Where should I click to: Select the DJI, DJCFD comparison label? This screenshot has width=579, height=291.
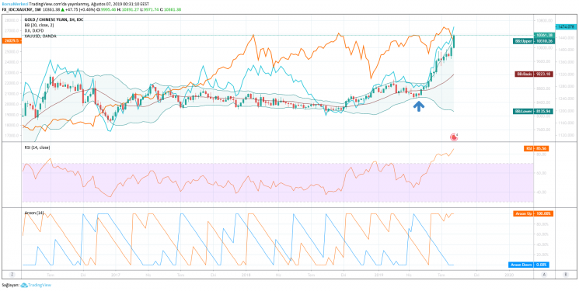(x=34, y=30)
